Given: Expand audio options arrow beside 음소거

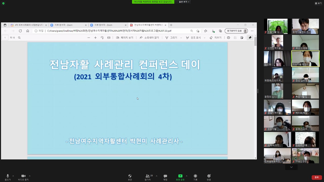Looking at the screenshot, I should pos(13,176).
